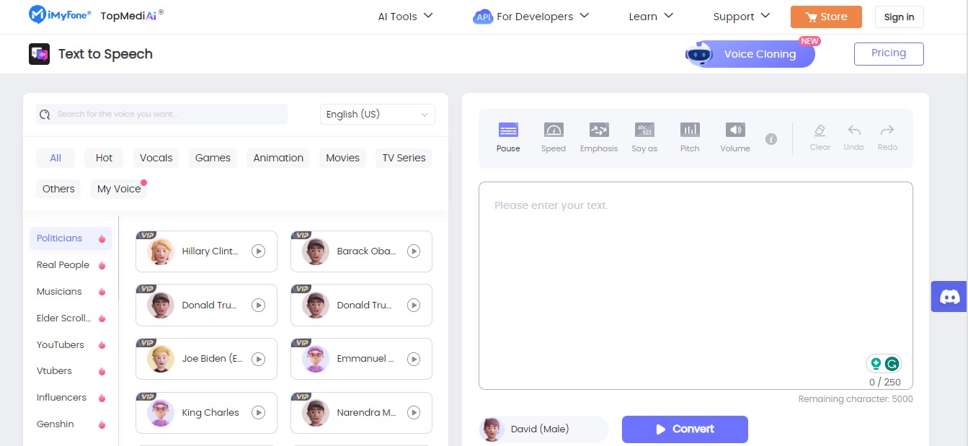
Task: Play the King Charles voice preview
Action: coord(259,412)
